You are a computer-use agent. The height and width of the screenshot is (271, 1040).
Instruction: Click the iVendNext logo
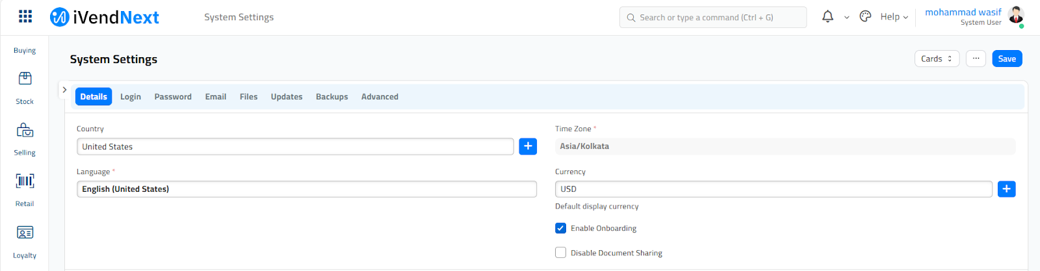point(105,18)
